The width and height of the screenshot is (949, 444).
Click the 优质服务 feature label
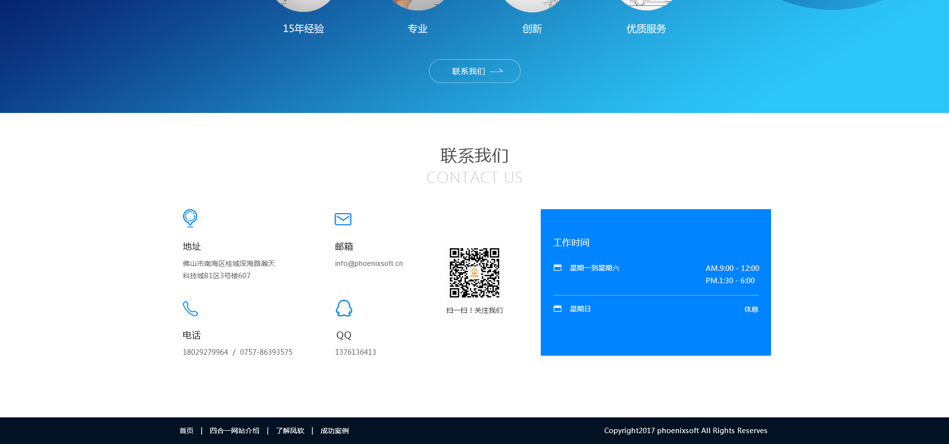point(646,29)
